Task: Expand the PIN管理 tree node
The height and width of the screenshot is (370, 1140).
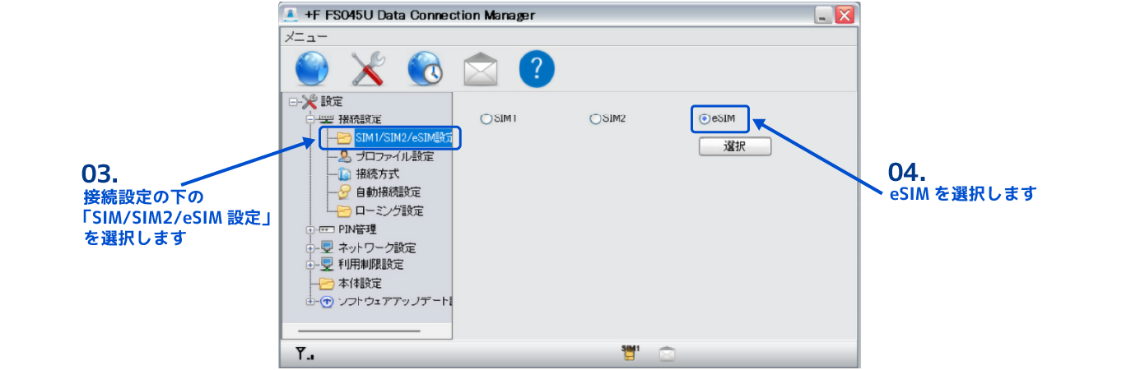Action: coord(310,229)
